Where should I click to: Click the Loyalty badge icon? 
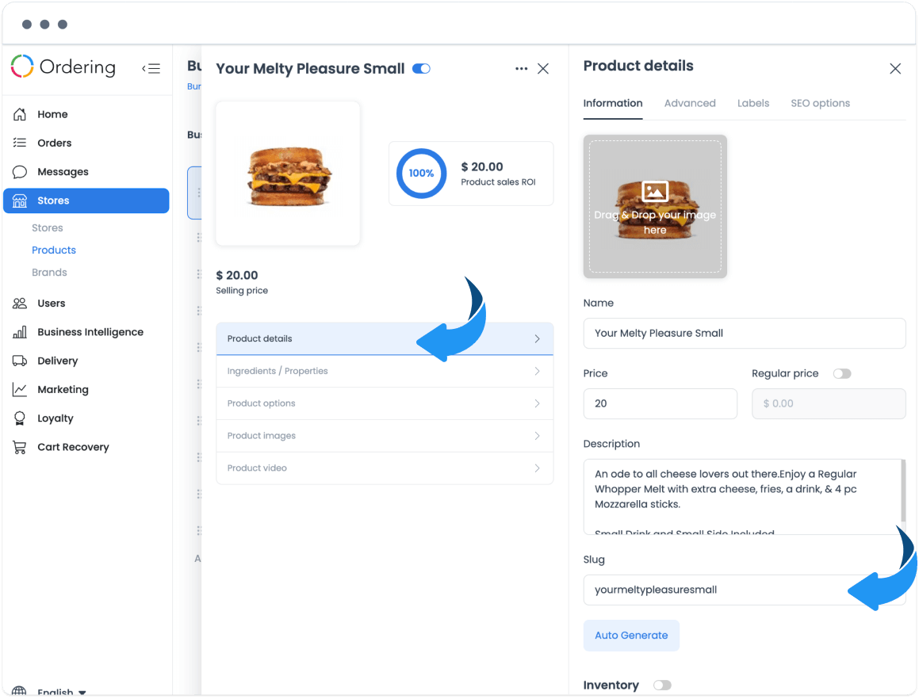(20, 418)
